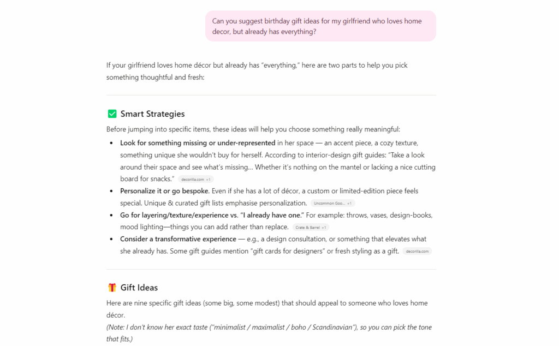Screen dimensions: 559x346
Task: Click bold text "Go for layering/texture/experience vs."
Action: tap(179, 215)
